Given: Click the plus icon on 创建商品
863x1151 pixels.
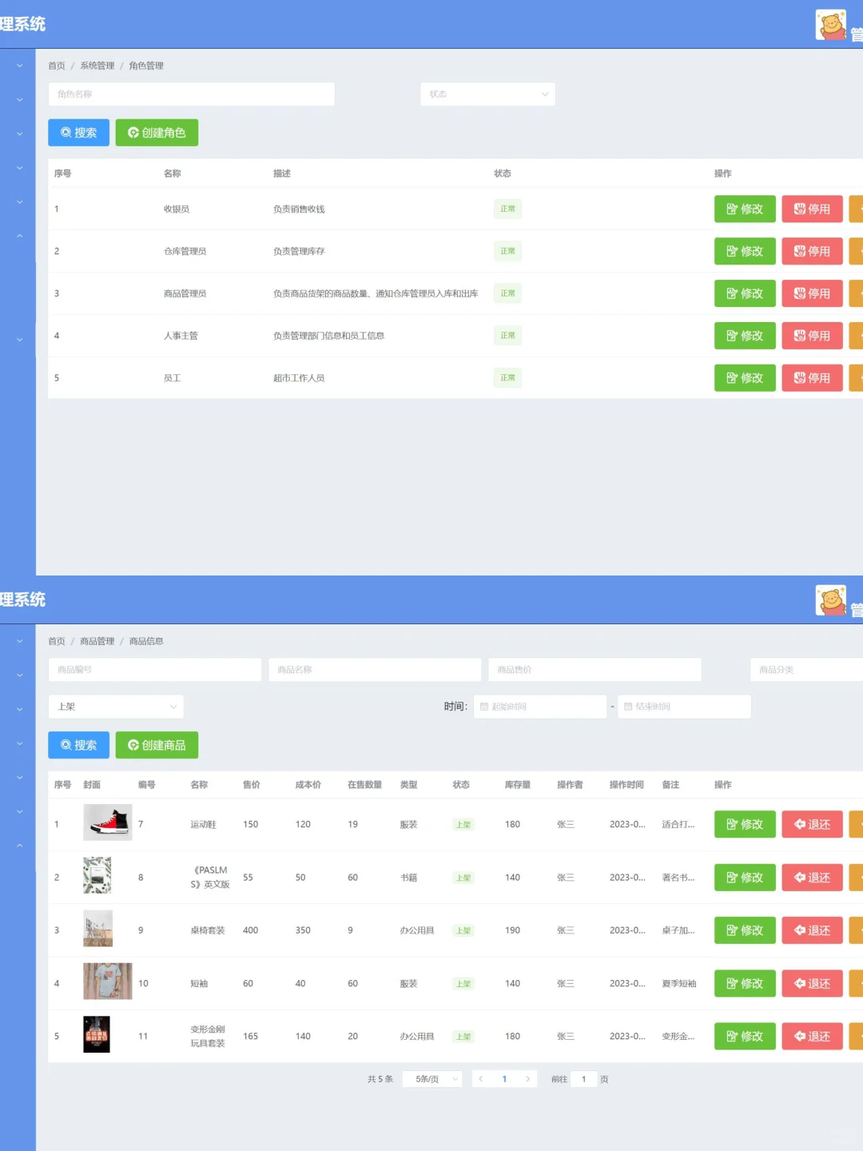Looking at the screenshot, I should [133, 745].
